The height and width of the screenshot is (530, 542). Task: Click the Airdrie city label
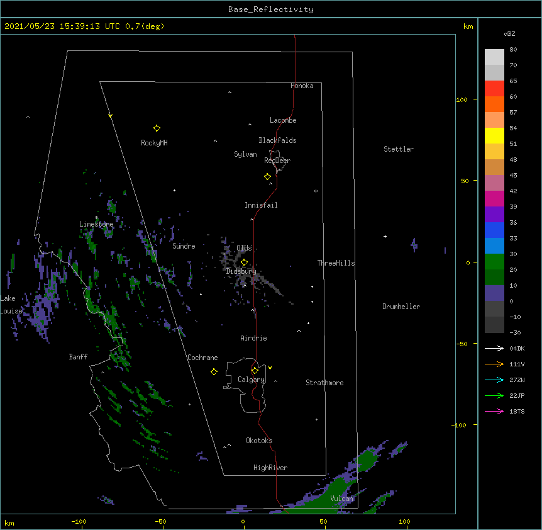coord(254,338)
